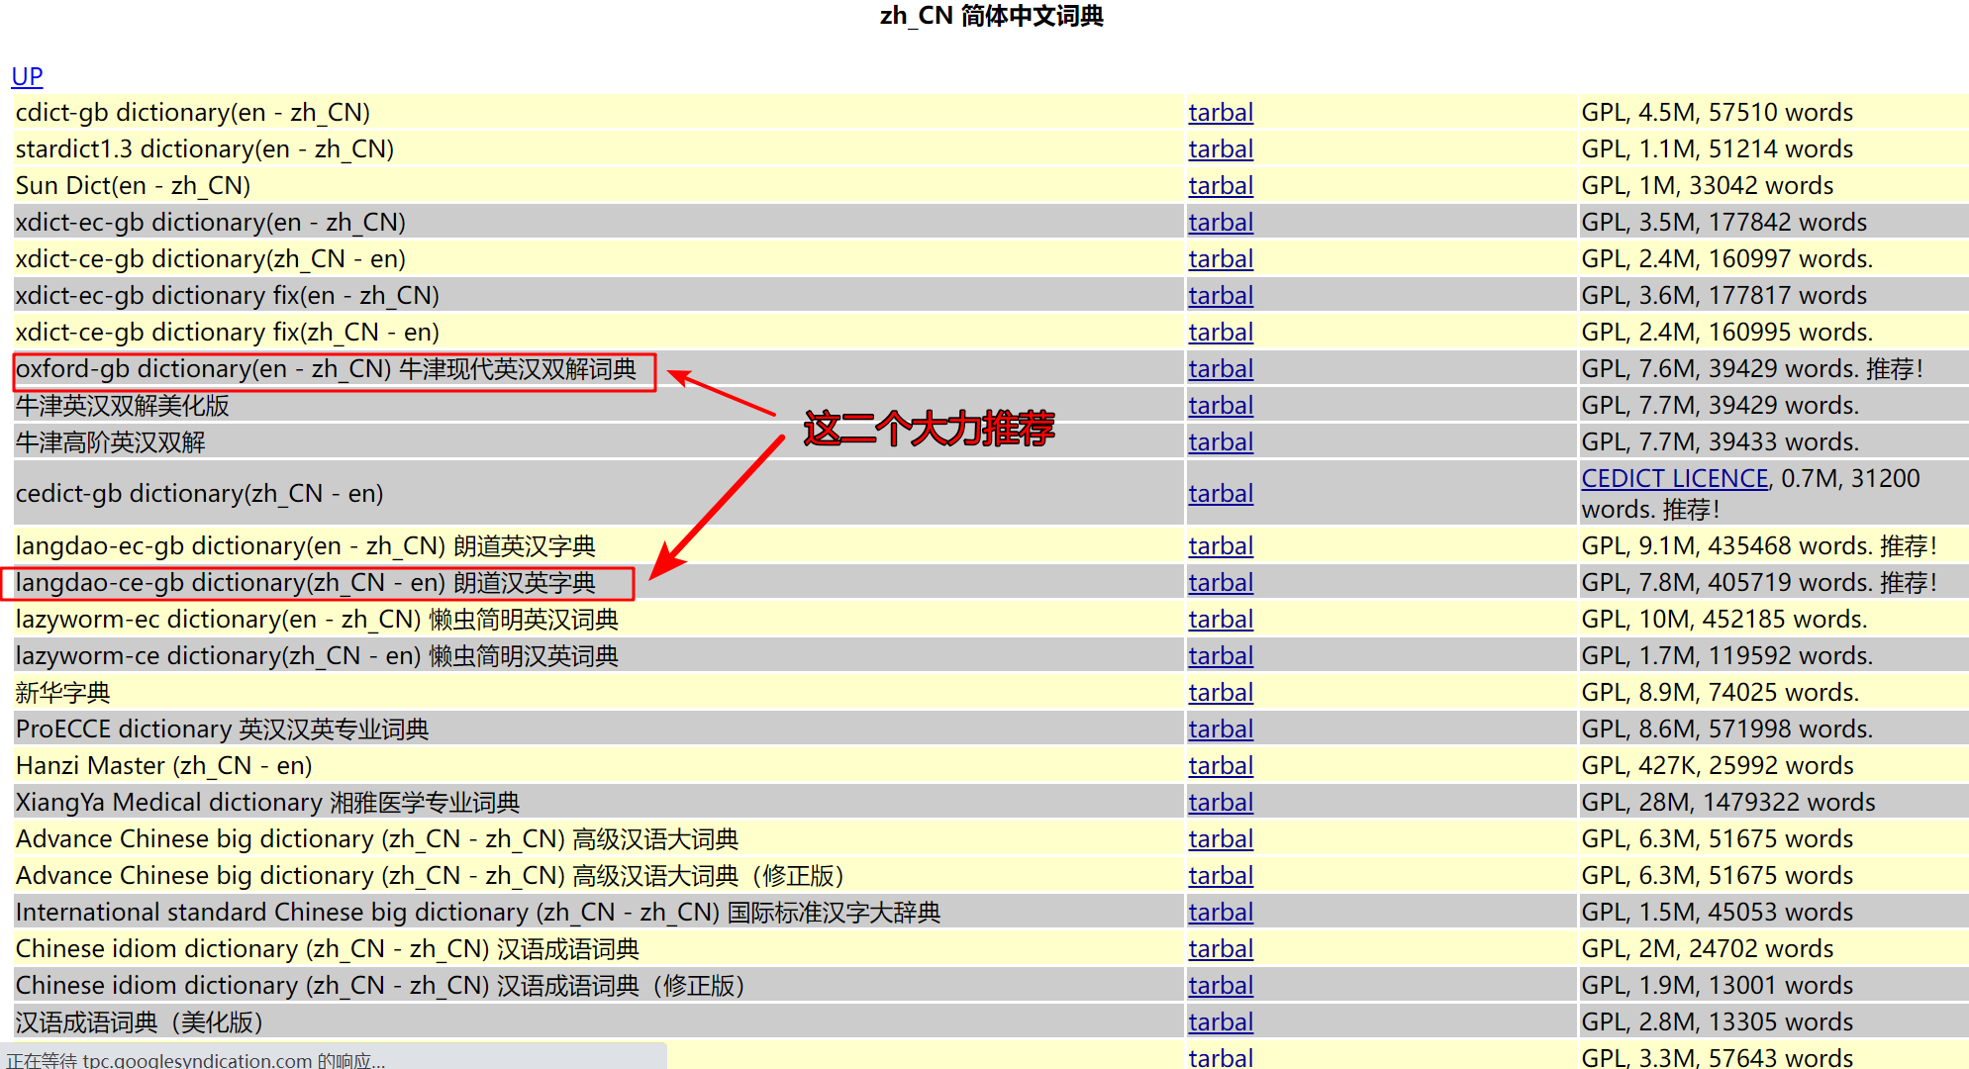Download tarbal for xdict-ec-gb dictionary fix
The width and height of the screenshot is (1969, 1069).
1220,296
